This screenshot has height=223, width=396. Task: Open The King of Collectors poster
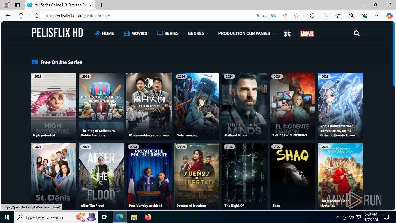101,106
